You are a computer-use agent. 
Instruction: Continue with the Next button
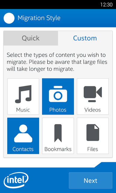pos(91,180)
